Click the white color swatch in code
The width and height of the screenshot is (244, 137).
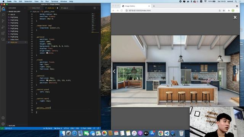[x=47, y=53]
